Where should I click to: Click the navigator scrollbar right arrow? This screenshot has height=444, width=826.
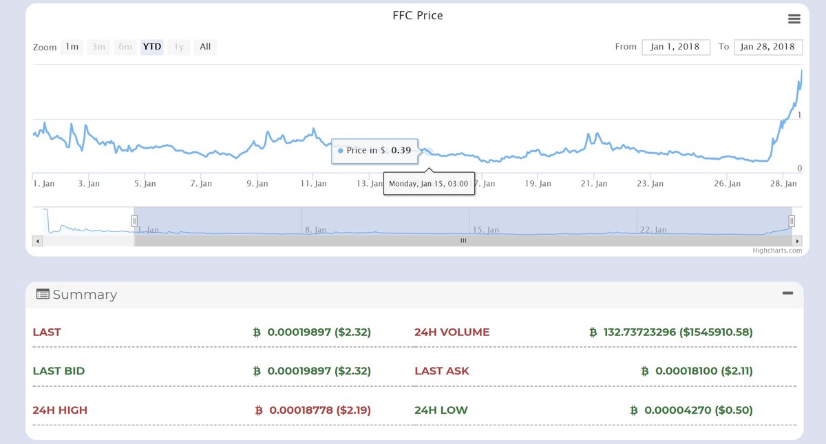[798, 241]
